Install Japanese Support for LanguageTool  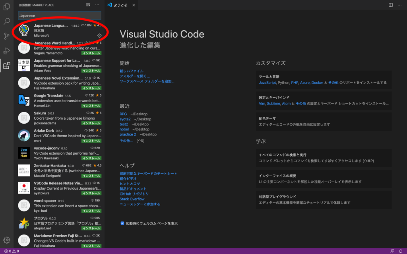coord(91,71)
